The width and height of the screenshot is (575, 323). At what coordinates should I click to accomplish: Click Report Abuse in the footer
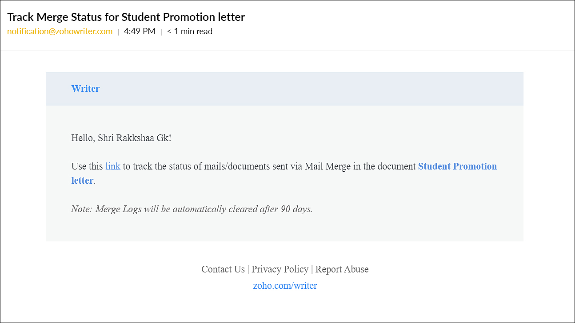(x=342, y=269)
